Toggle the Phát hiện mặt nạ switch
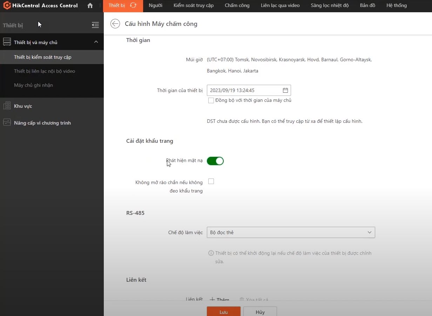This screenshot has width=432, height=316. point(215,161)
